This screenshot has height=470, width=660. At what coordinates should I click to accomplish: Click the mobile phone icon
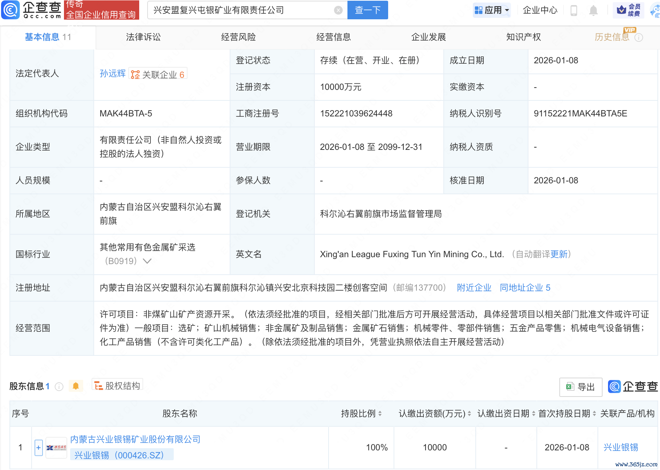574,11
